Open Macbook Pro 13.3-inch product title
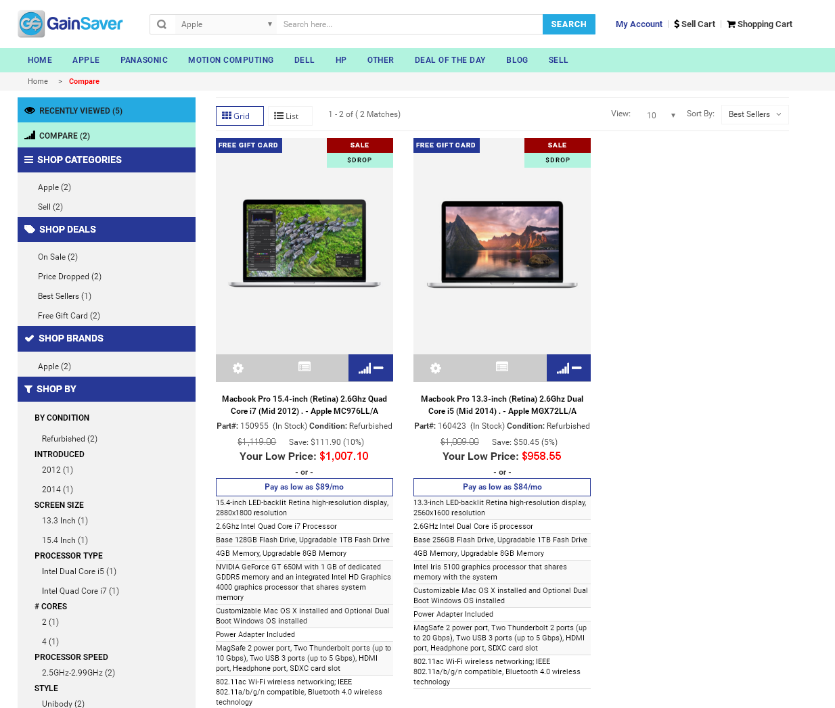Image resolution: width=835 pixels, height=708 pixels. coord(502,405)
